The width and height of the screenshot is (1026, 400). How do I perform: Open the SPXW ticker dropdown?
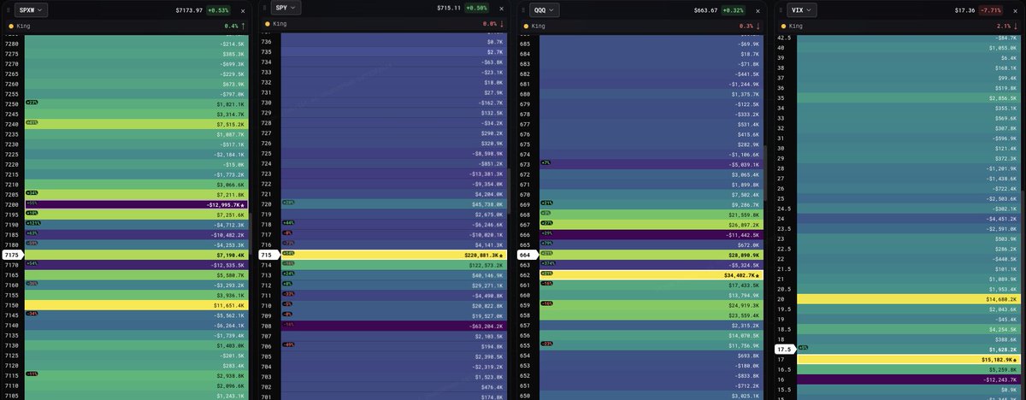pyautogui.click(x=31, y=9)
